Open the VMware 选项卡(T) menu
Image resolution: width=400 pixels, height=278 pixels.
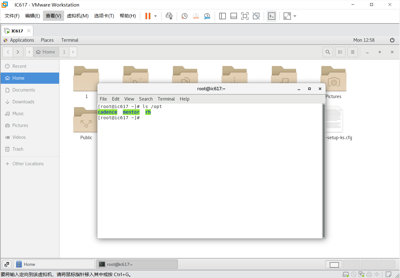104,16
